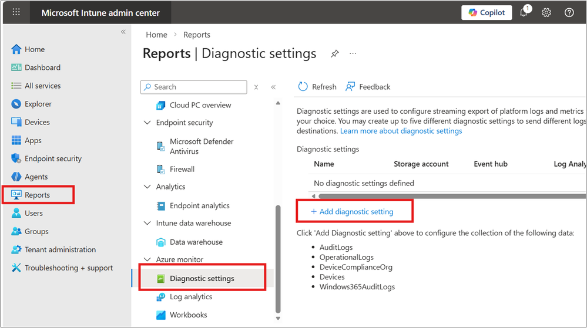Image resolution: width=587 pixels, height=328 pixels.
Task: Open the app launcher waffle icon
Action: (16, 12)
